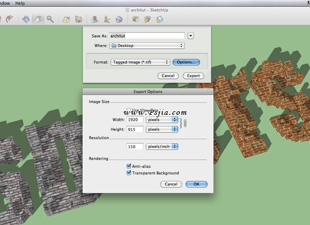Select the Pan hand tool
Screen dimensions: 310x225
pos(38,20)
